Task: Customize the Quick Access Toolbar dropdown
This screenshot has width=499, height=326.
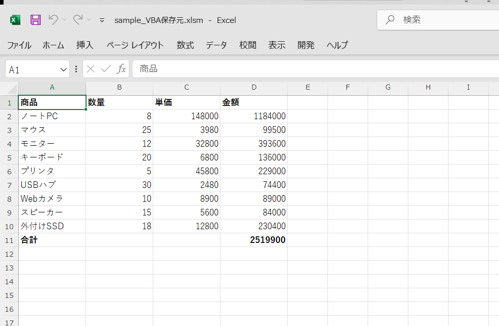Action: tap(102, 20)
